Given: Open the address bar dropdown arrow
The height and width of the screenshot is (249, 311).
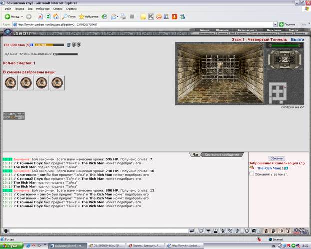Looking at the screenshot, I should (x=275, y=24).
